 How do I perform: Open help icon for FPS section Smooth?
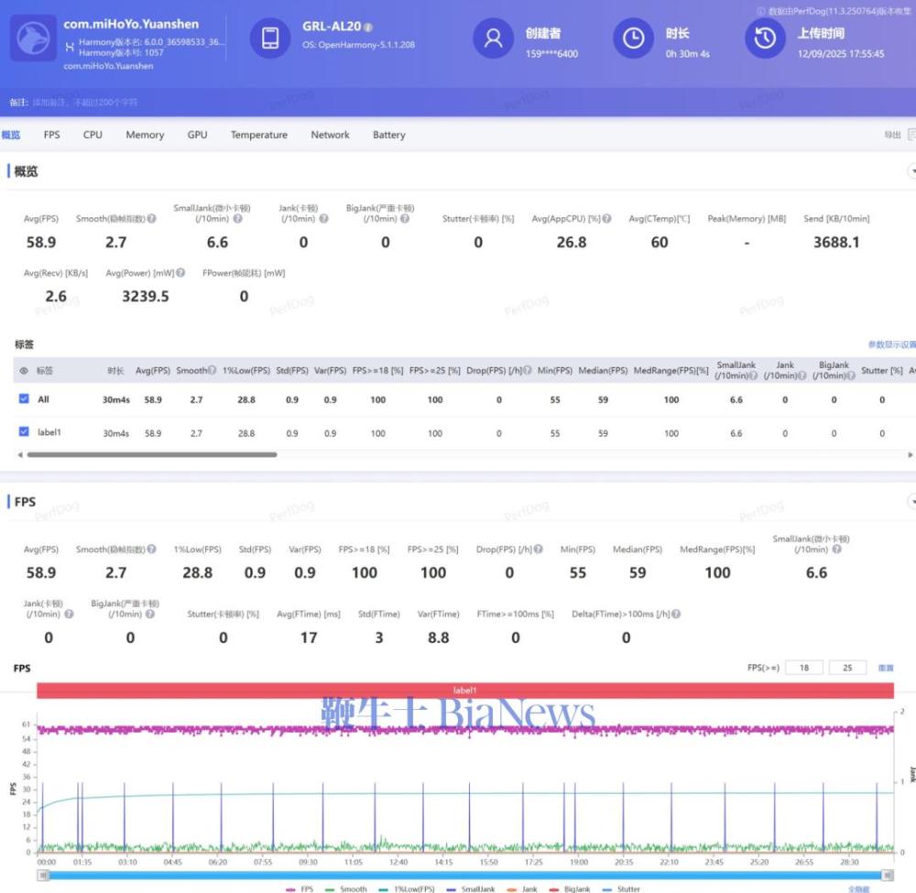pyautogui.click(x=152, y=549)
